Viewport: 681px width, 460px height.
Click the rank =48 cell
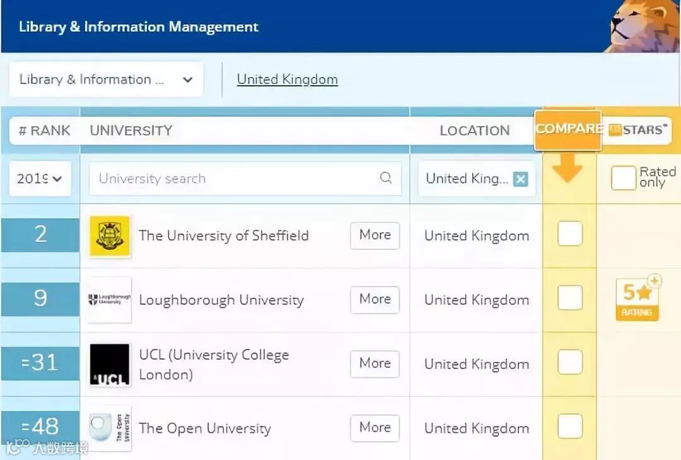[x=40, y=427]
